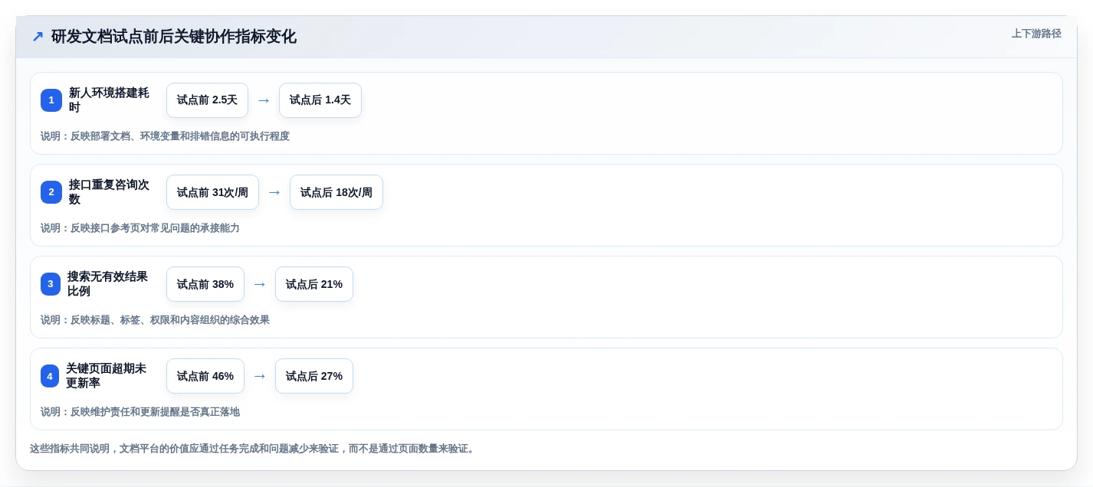The image size is (1093, 487).
Task: Click the metric title 搜索无有效结果比例
Action: pos(107,284)
